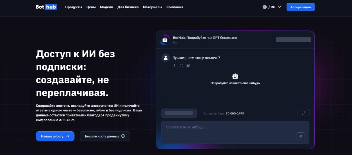Viewport: 352px width, 155px height.
Task: Click the greyed placeholder in chat header
Action: point(293,40)
